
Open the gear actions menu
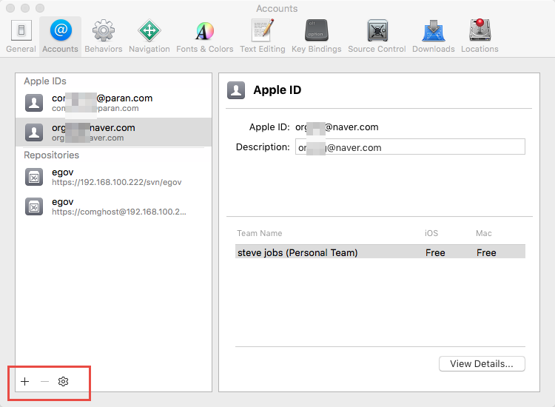point(64,381)
